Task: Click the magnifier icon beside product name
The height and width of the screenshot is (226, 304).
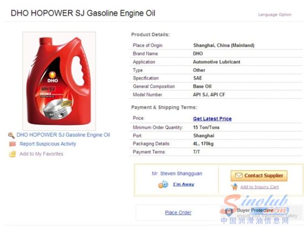Action: 12,135
